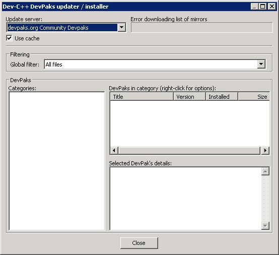This screenshot has height=255, width=279.
Task: Sort by the Title column header
Action: 142,97
